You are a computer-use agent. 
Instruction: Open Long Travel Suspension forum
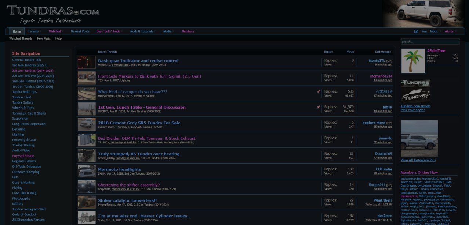(x=29, y=124)
